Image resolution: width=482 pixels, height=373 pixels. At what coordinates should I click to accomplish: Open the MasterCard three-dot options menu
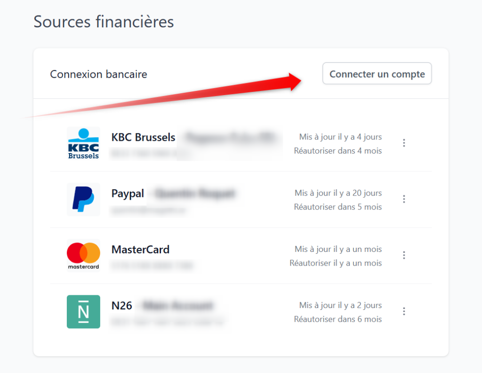tap(404, 255)
